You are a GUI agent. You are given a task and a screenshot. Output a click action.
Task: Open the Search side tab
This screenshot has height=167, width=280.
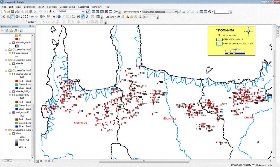pos(278,32)
